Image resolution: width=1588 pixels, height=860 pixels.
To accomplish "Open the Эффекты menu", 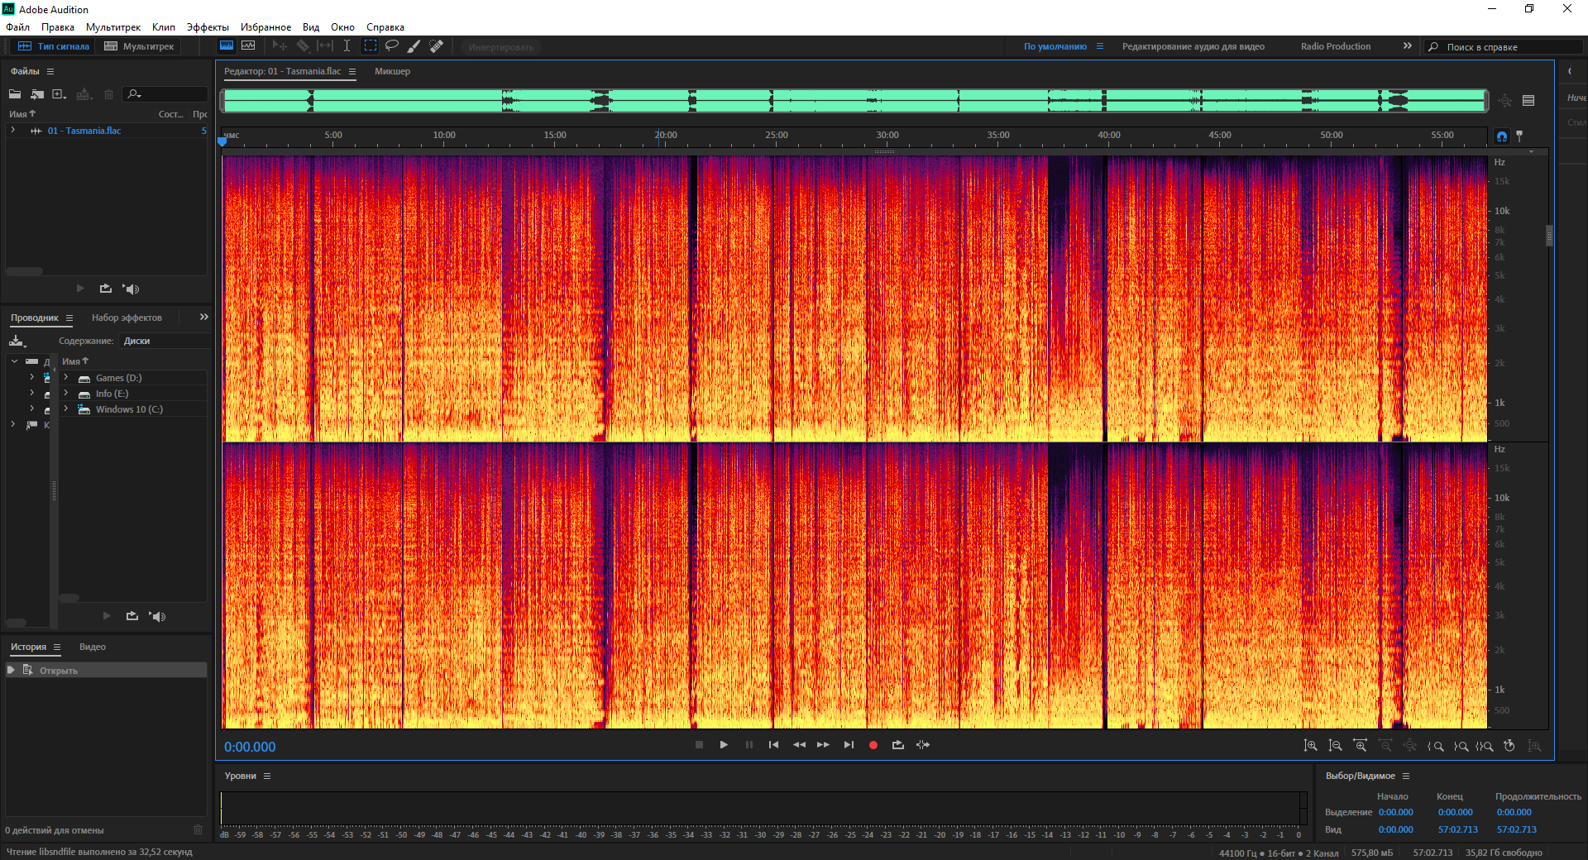I will [208, 27].
